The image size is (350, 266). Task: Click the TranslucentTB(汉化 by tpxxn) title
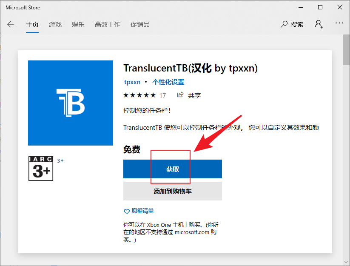click(191, 68)
